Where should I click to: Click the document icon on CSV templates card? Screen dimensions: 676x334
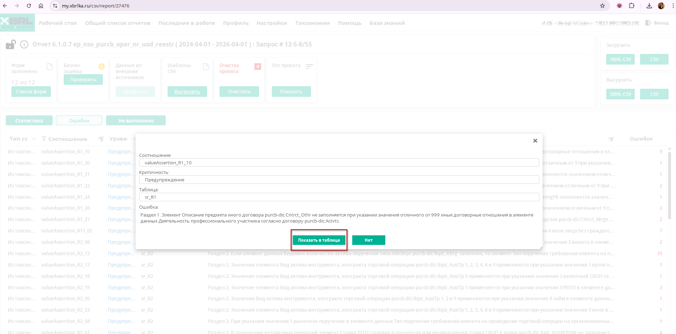tap(206, 66)
